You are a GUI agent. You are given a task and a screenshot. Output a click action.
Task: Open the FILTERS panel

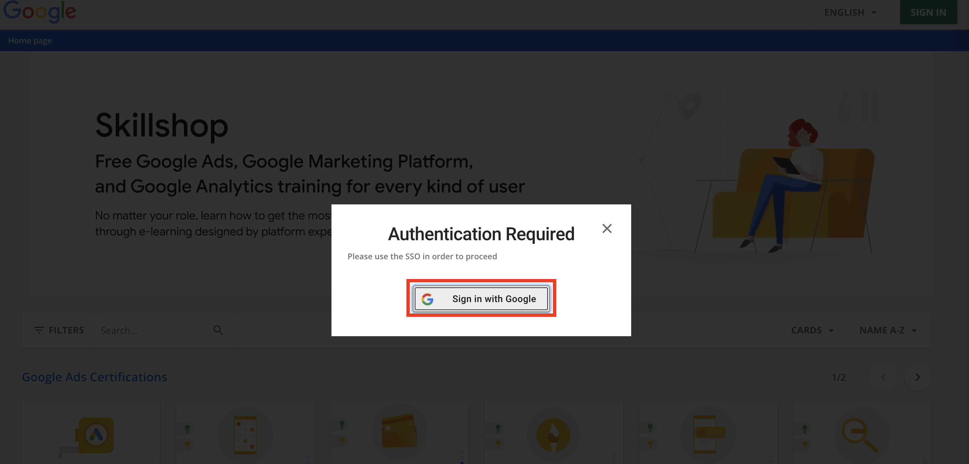point(59,330)
